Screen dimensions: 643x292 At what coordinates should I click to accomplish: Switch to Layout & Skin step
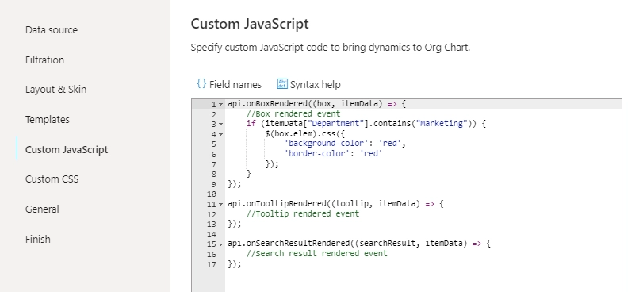coord(55,90)
